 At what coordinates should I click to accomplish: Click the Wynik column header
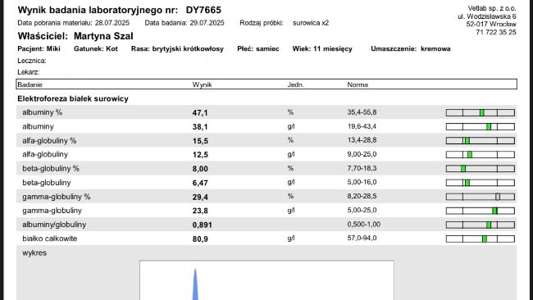(x=202, y=84)
